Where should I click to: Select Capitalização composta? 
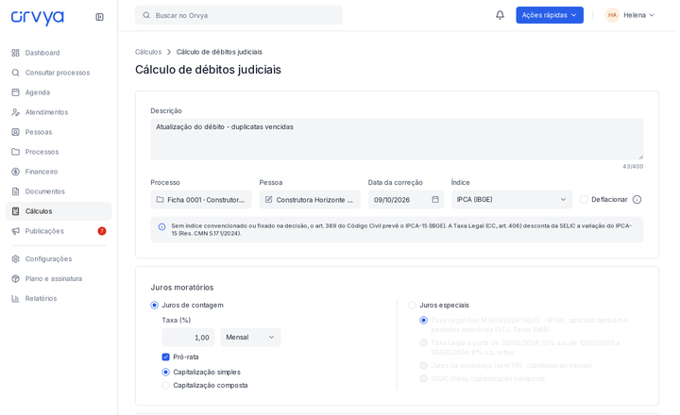click(165, 385)
